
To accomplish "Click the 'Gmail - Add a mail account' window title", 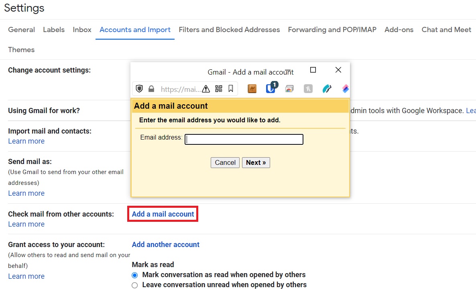I will point(250,72).
